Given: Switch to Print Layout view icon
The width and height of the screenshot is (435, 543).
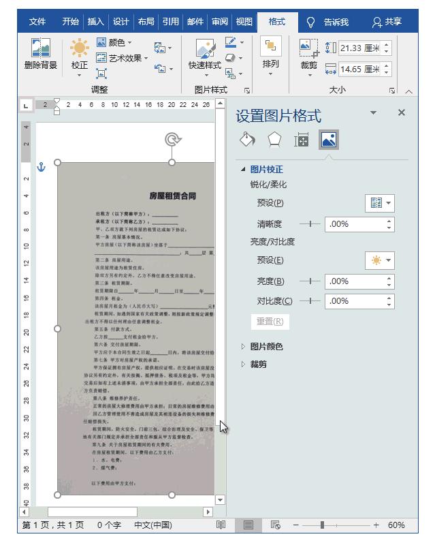Looking at the screenshot, I should click(x=248, y=525).
